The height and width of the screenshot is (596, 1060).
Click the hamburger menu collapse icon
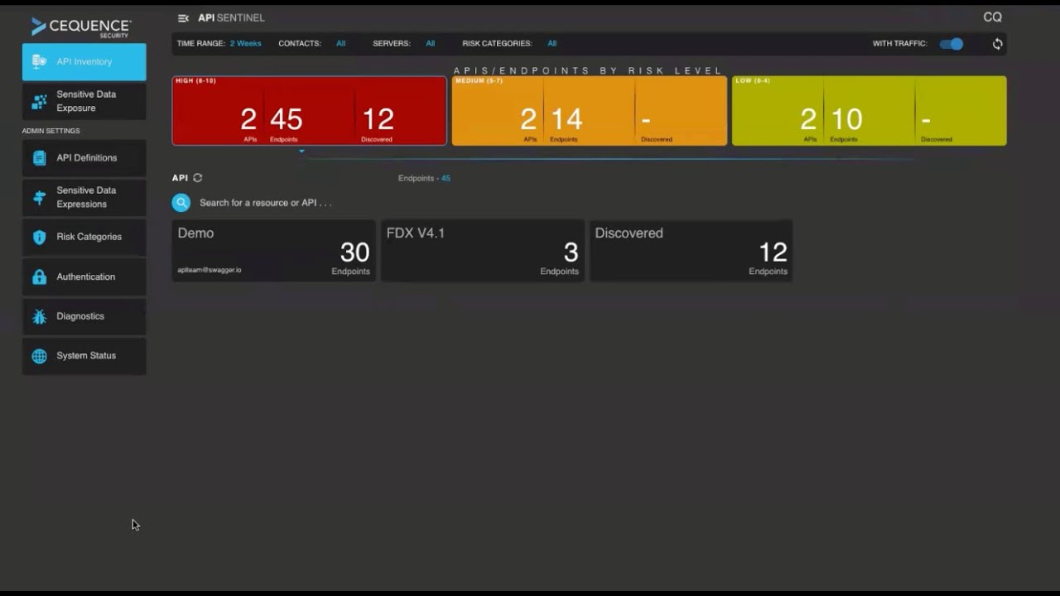point(183,18)
